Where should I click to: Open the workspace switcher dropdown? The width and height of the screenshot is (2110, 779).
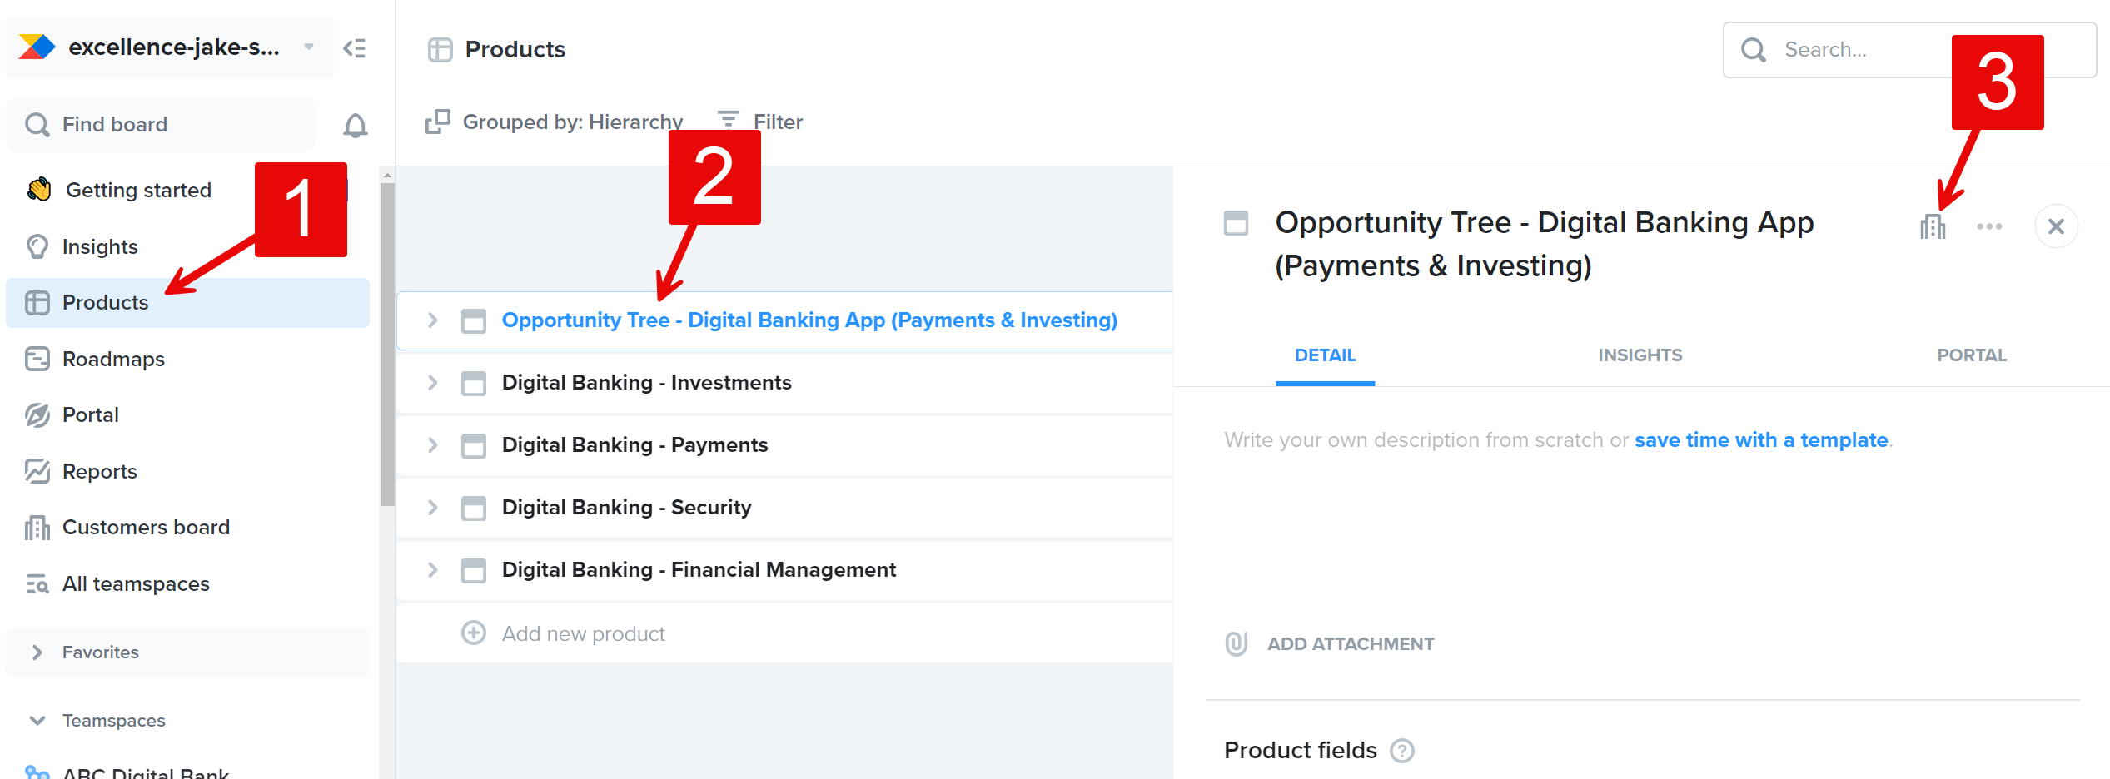(x=308, y=47)
